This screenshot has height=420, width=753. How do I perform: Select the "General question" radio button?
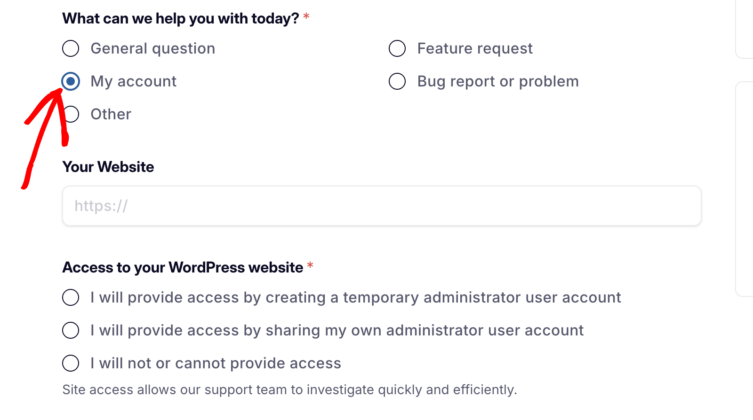pos(70,48)
